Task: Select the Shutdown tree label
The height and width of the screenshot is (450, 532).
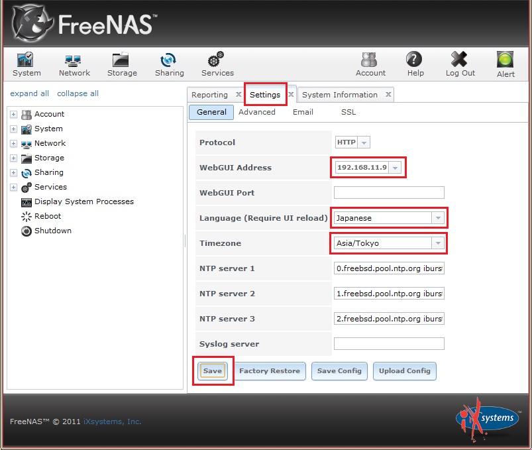Action: point(53,231)
